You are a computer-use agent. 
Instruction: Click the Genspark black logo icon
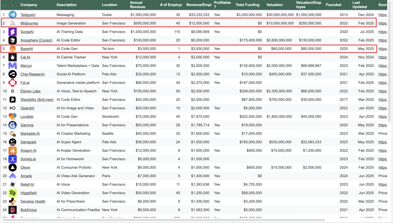pyautogui.click(x=12, y=142)
